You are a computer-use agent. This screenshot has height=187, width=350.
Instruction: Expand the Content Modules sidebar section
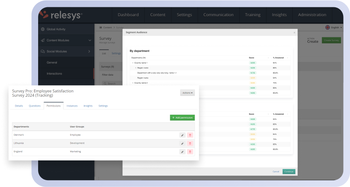90,40
